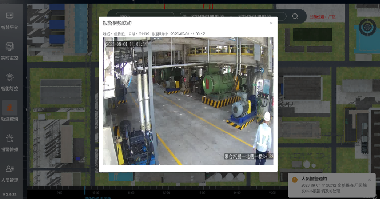
Task: Click the 报警视频联动 dialog title
Action: point(117,23)
